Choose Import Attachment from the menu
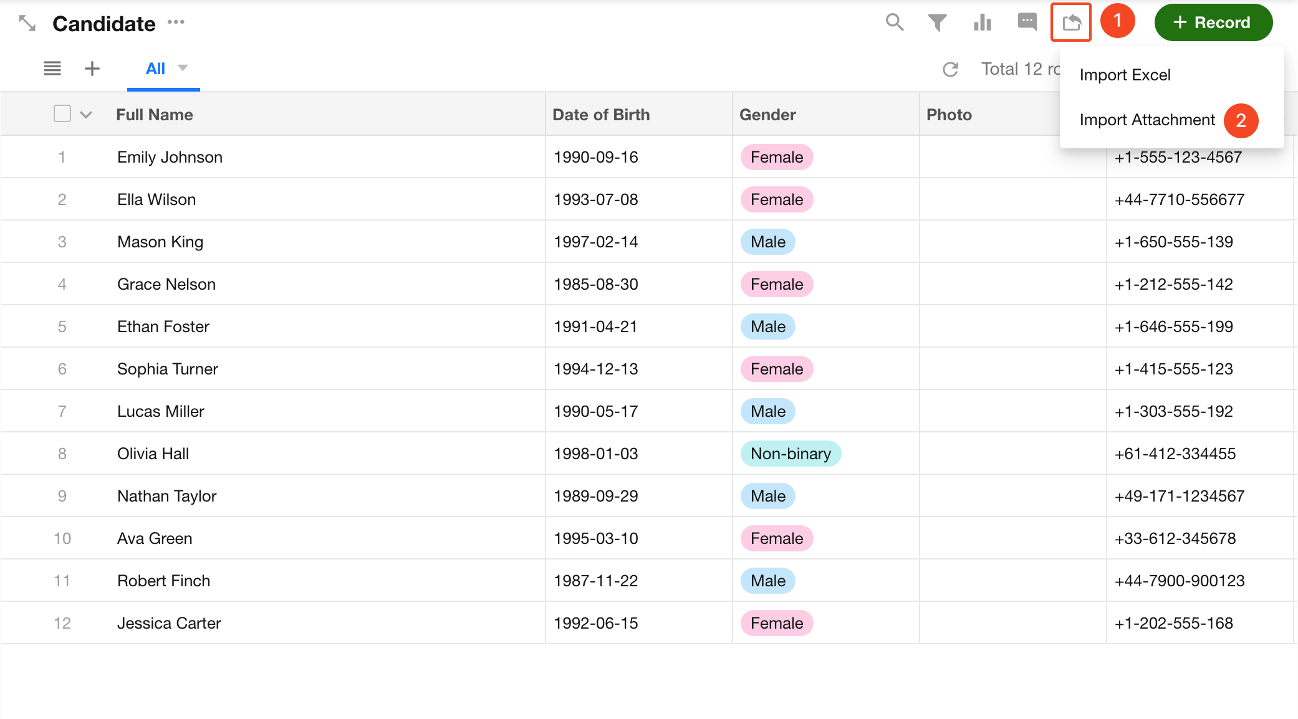Screen dimensions: 1298x719 (1147, 120)
